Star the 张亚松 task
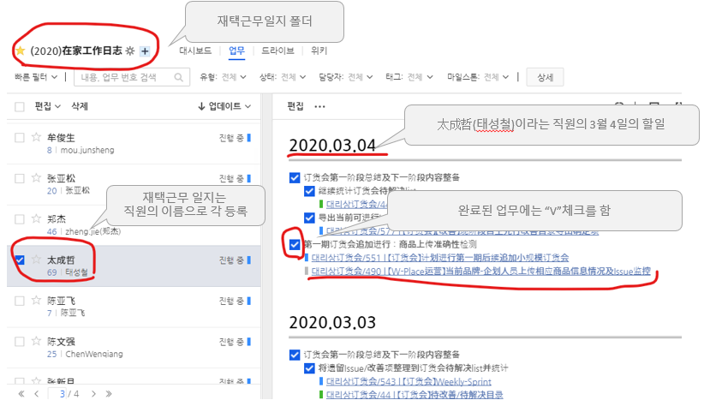 pyautogui.click(x=36, y=177)
